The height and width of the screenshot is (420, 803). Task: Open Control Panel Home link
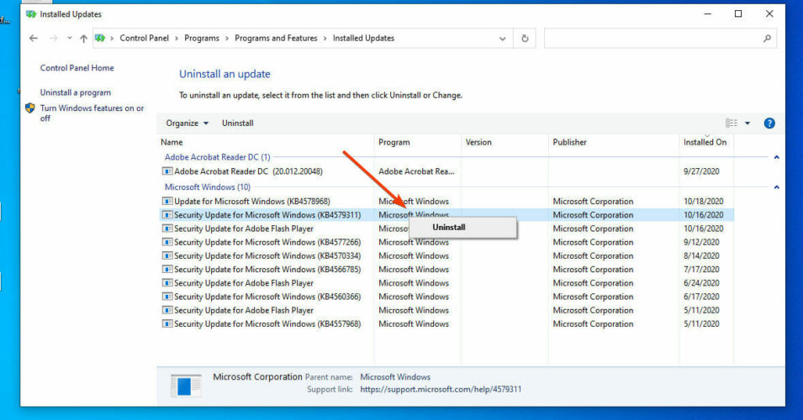pos(77,68)
